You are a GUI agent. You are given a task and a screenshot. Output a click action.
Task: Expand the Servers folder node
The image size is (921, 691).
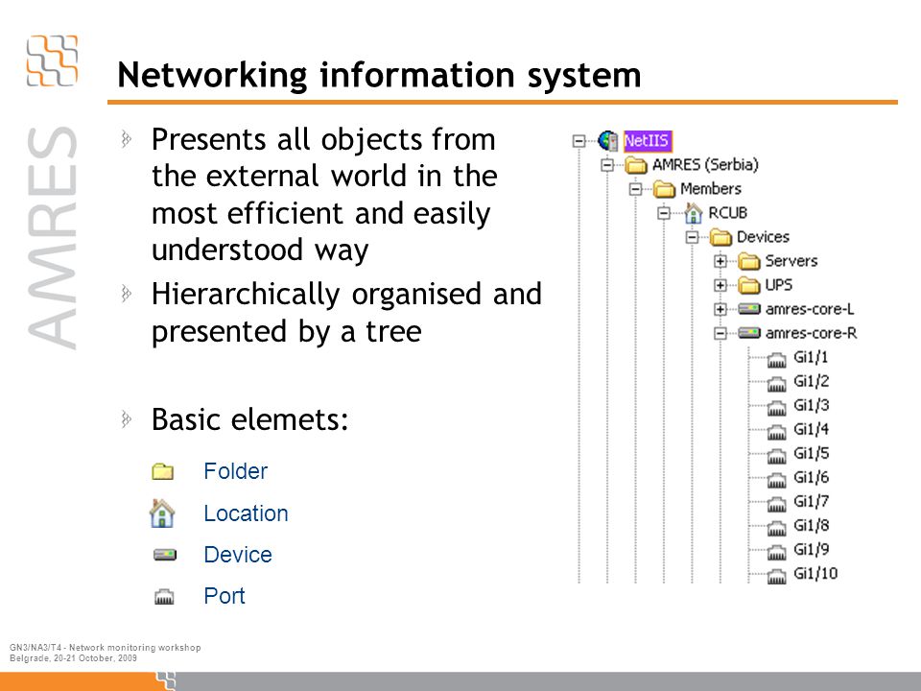click(720, 261)
